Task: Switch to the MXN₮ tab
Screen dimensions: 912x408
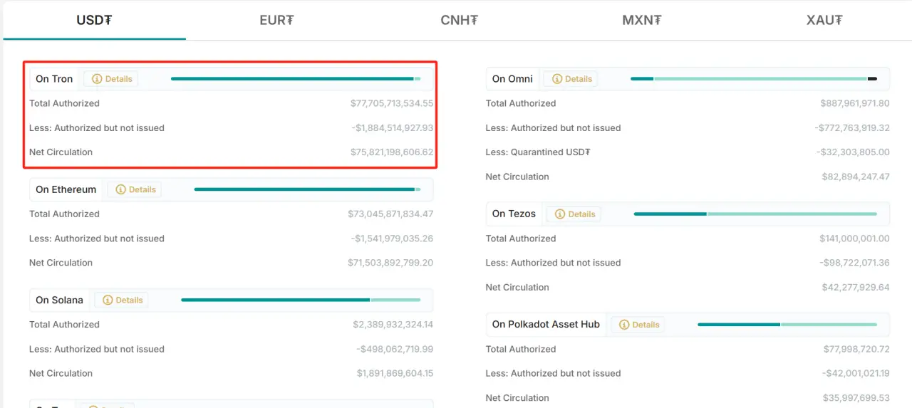Action: coord(642,20)
